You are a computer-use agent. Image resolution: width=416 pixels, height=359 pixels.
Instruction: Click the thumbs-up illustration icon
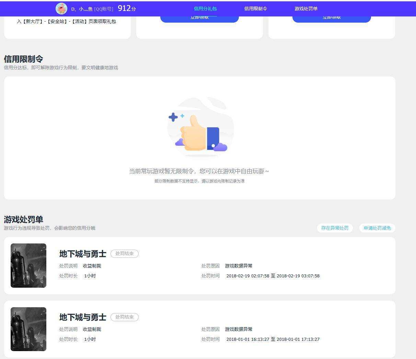200,127
